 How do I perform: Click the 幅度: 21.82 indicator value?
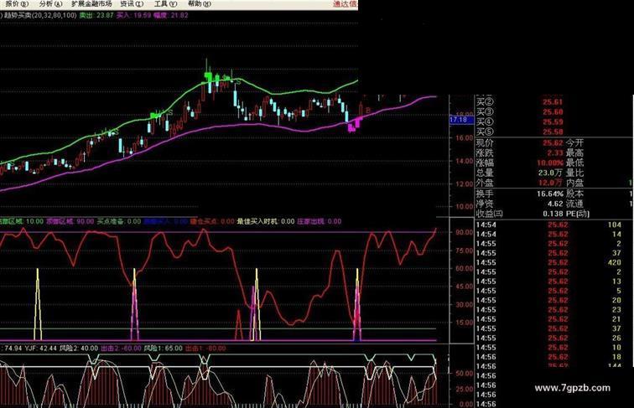[170, 15]
